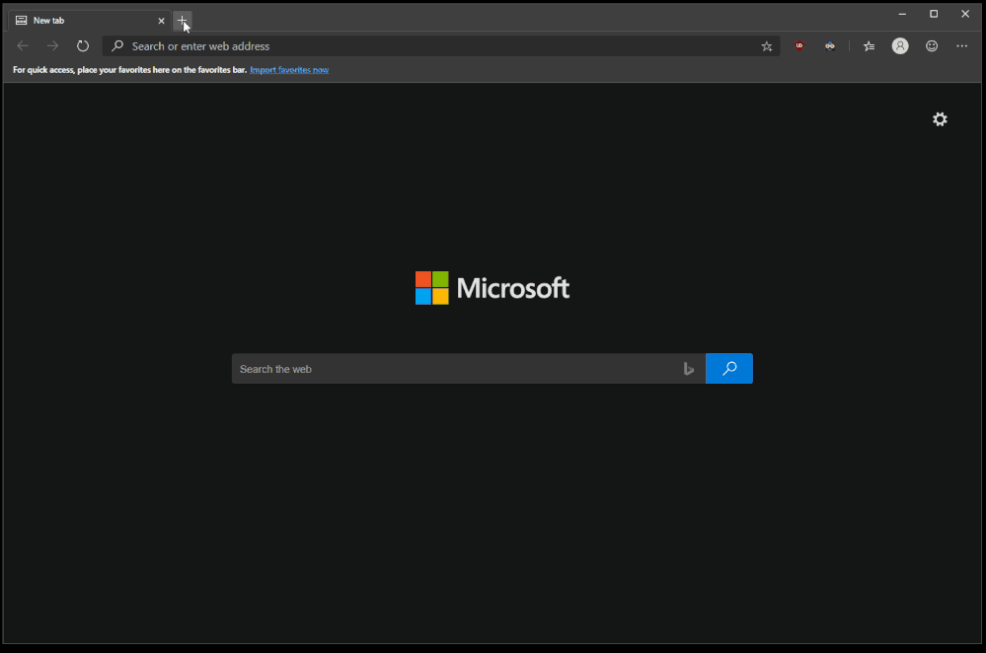Click the Bing logo in search box
Screen dimensions: 986x653
click(x=689, y=369)
